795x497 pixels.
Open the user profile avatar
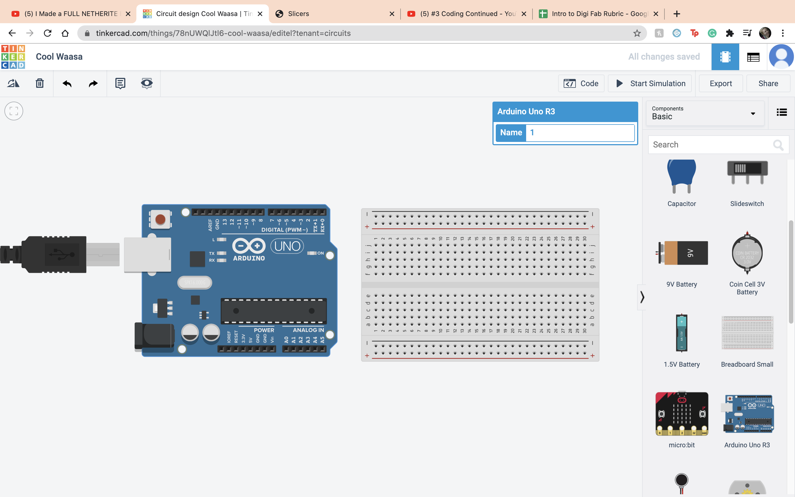(x=781, y=57)
